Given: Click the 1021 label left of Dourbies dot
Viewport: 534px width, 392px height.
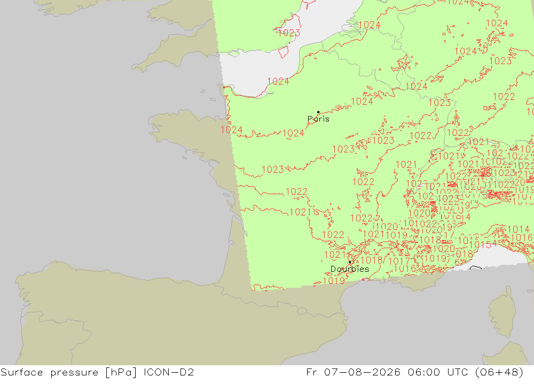Looking at the screenshot, I should tap(335, 255).
